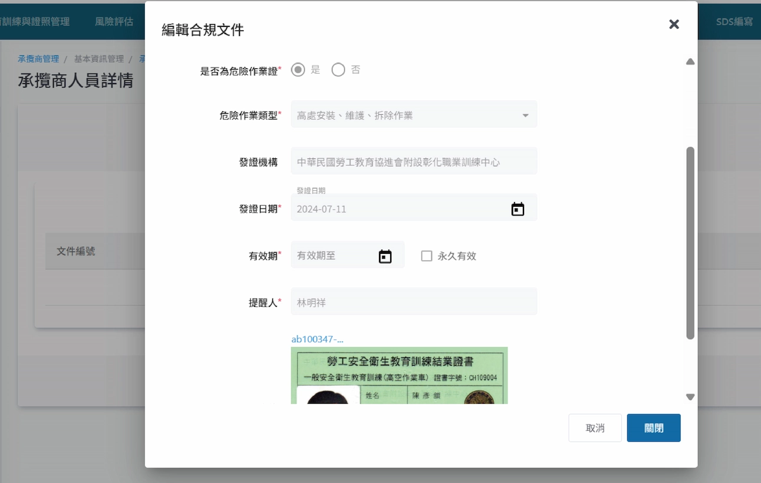Expand the 危險作業類型 dropdown
Image resolution: width=761 pixels, height=483 pixels.
[x=525, y=115]
